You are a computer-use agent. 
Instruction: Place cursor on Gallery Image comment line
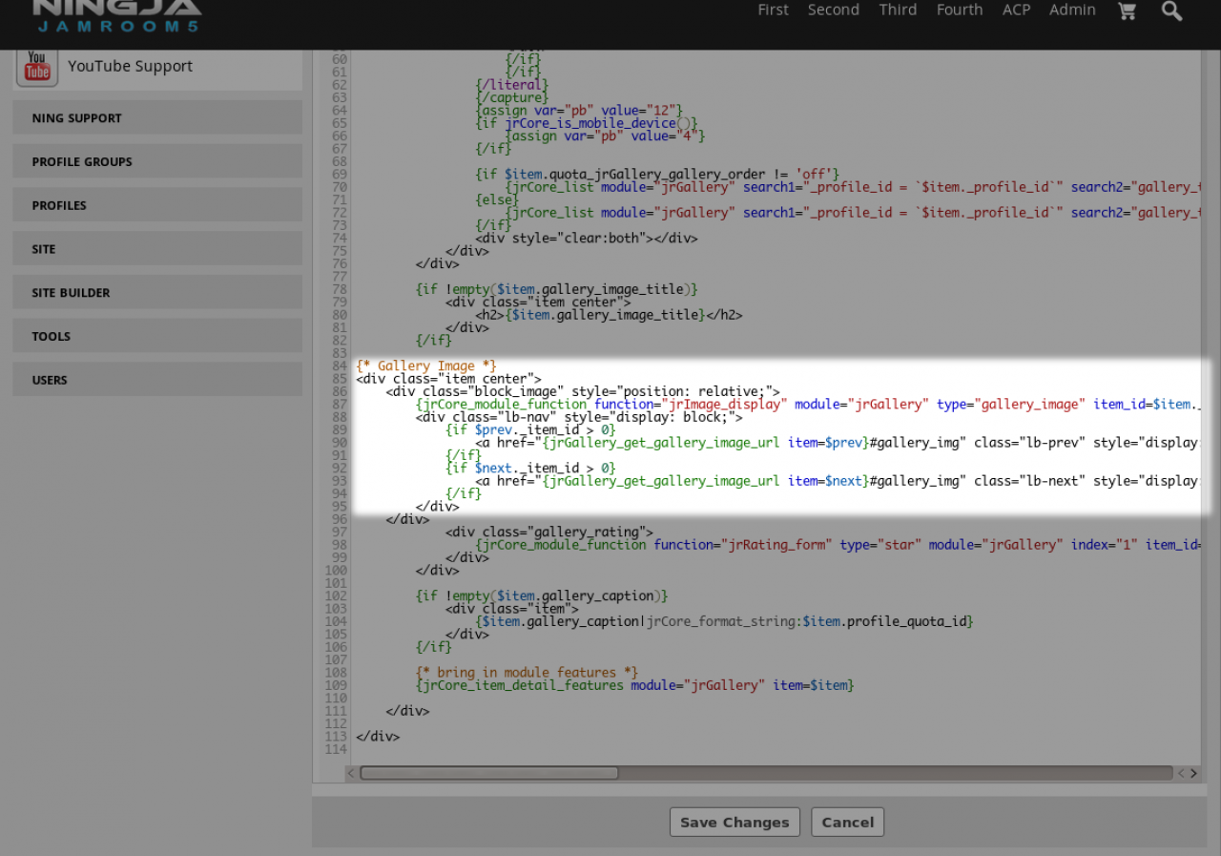coord(426,366)
